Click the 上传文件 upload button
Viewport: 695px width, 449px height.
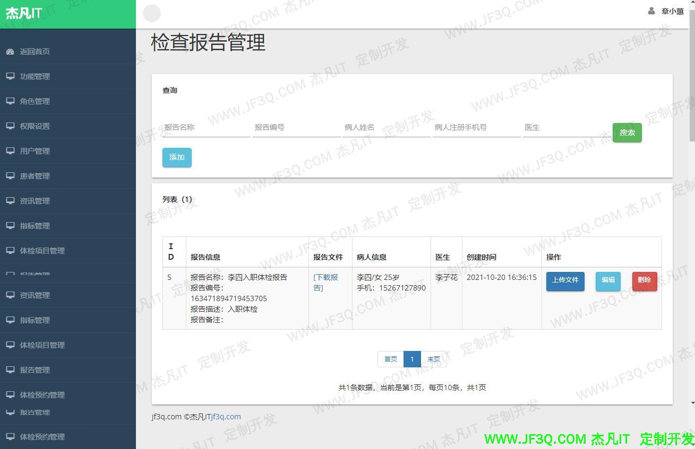pos(565,281)
